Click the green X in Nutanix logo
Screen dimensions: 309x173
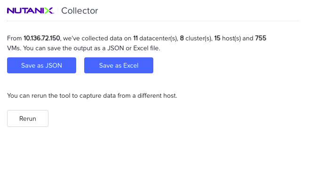click(x=48, y=11)
